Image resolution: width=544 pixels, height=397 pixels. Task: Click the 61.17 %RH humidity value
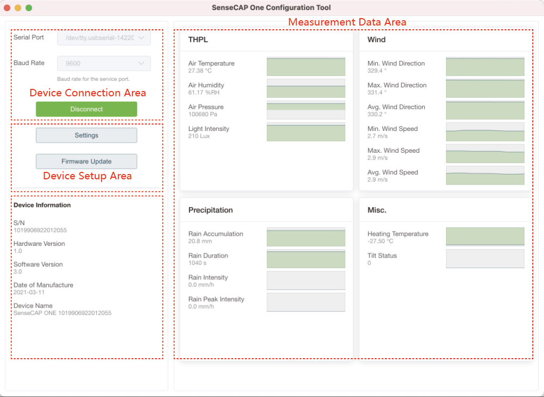coord(204,93)
